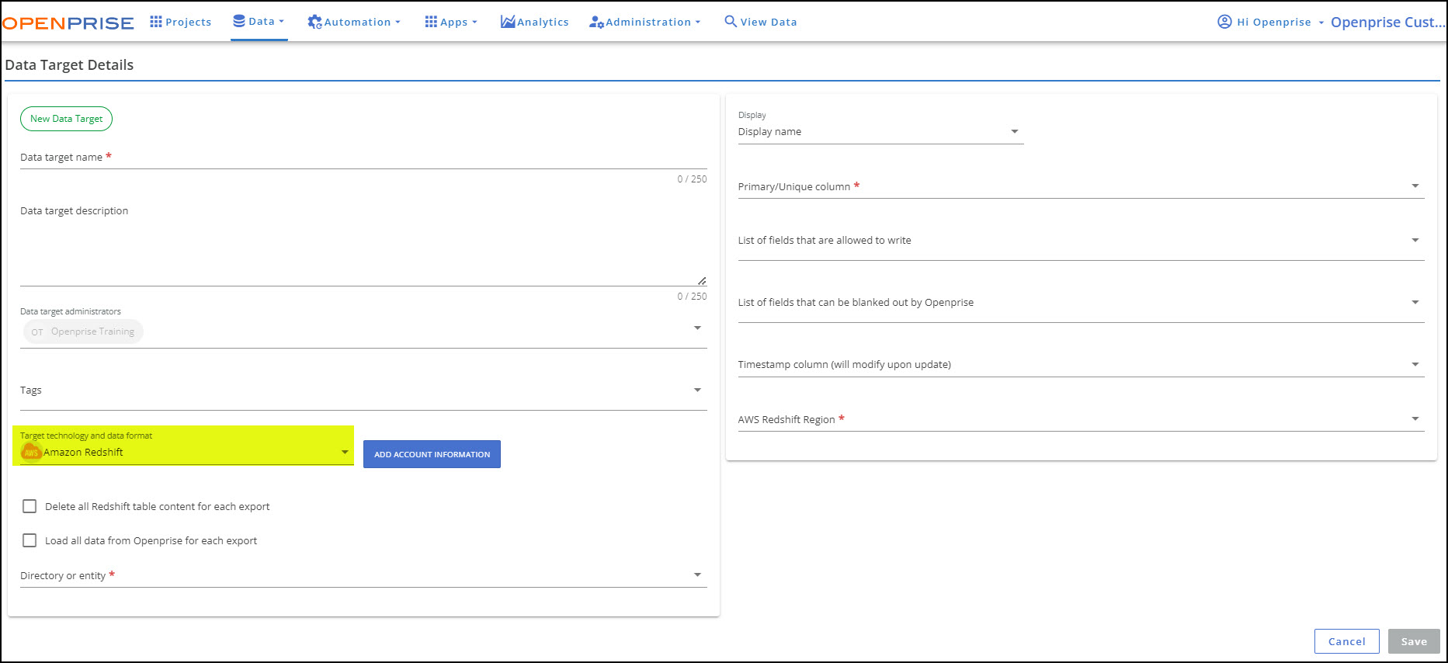The image size is (1448, 663).
Task: Click the Save button
Action: (x=1414, y=641)
